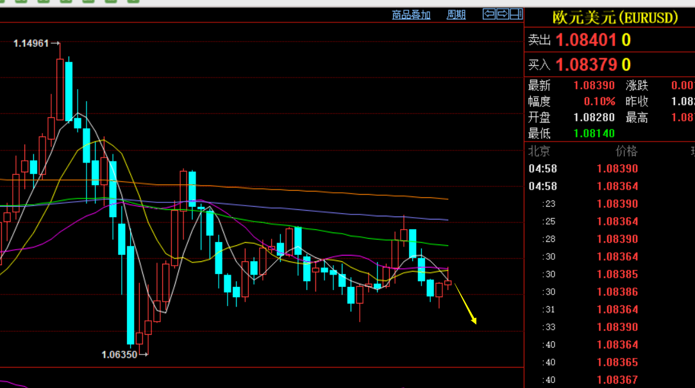This screenshot has width=695, height=388.
Task: Select tick row :33 at 1.08390
Action: 610,327
